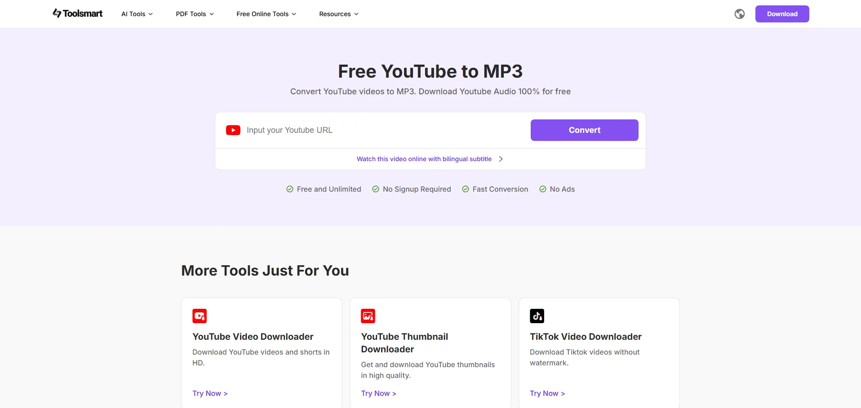Click the No Ads checkmark icon

(x=543, y=189)
